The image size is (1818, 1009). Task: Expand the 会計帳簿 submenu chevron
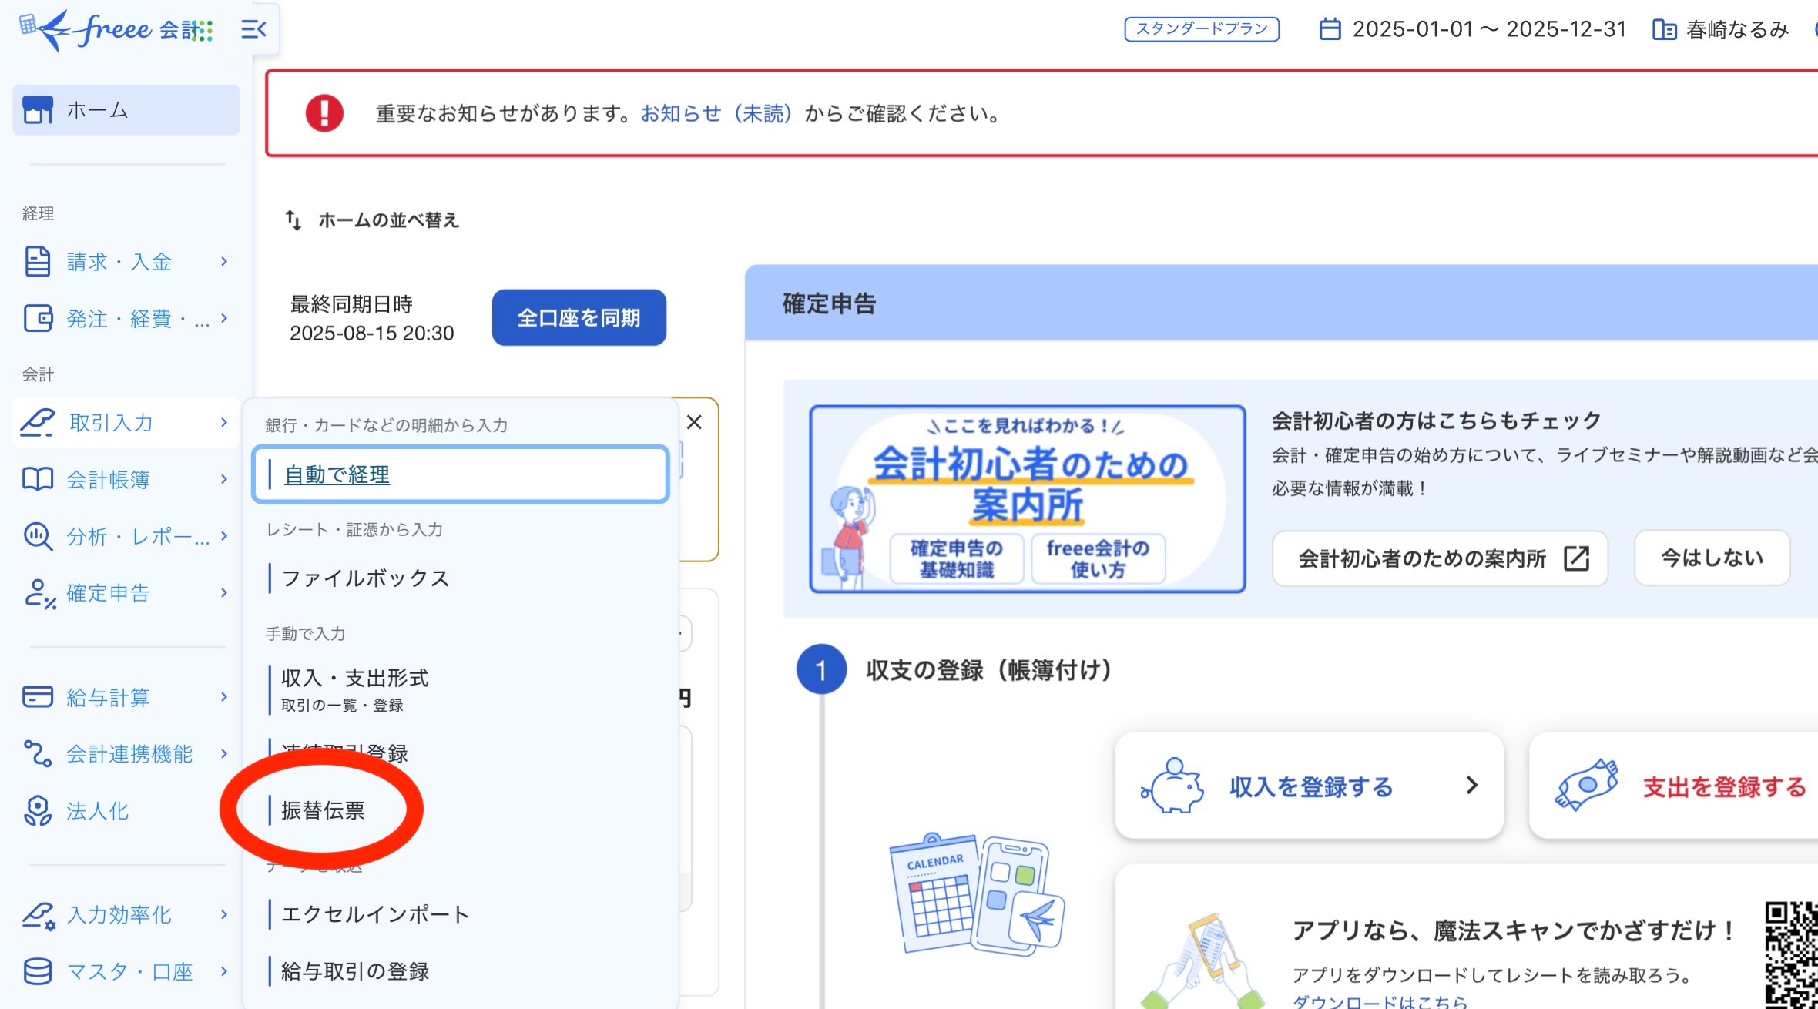(224, 479)
